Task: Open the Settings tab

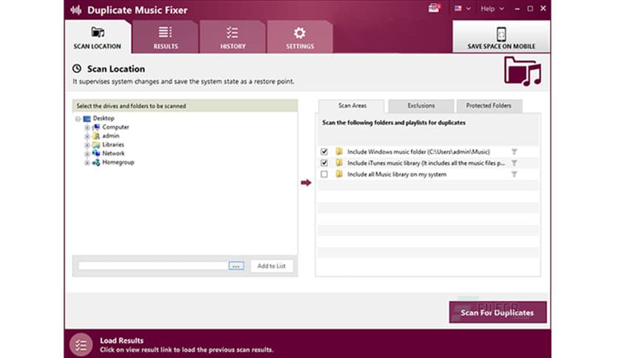Action: click(x=299, y=37)
